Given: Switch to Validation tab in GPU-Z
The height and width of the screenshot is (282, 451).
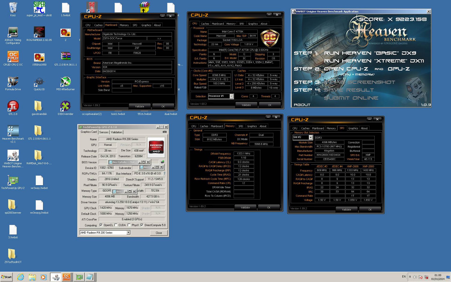Looking at the screenshot, I should [117, 132].
